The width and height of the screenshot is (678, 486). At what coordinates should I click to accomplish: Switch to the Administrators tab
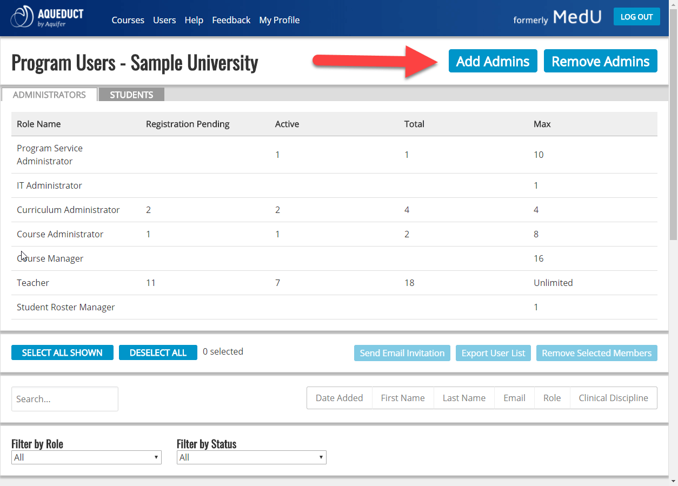[x=49, y=95]
